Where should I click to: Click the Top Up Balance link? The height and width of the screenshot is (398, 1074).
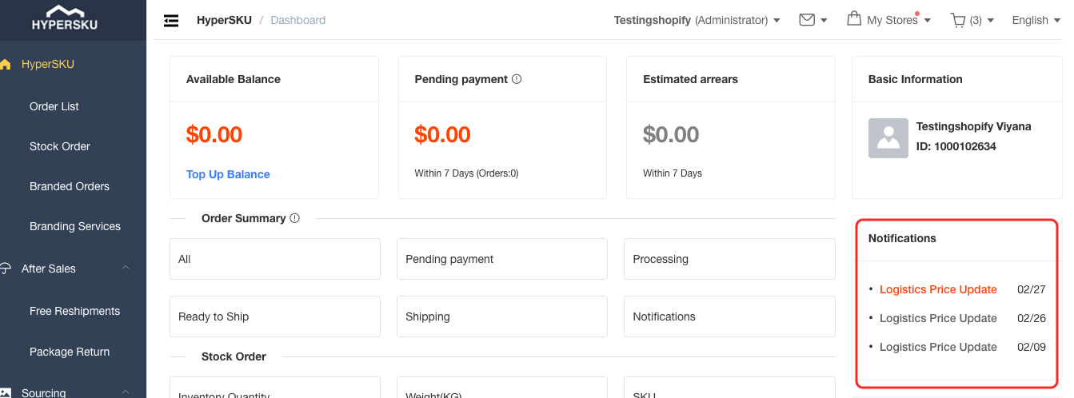coord(228,174)
